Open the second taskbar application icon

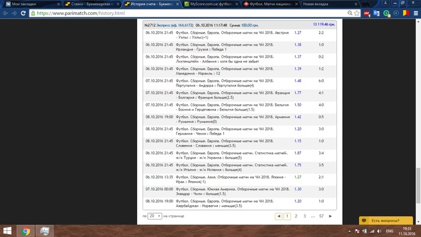pyautogui.click(x=45, y=231)
